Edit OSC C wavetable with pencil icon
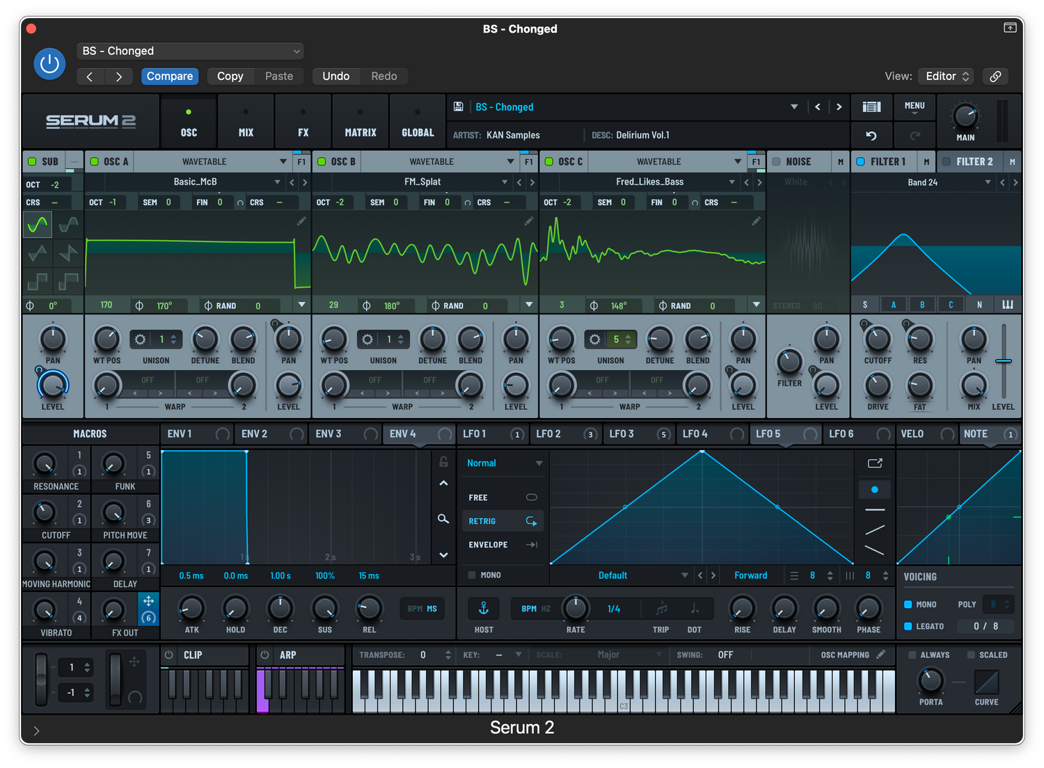The image size is (1044, 768). [x=756, y=221]
